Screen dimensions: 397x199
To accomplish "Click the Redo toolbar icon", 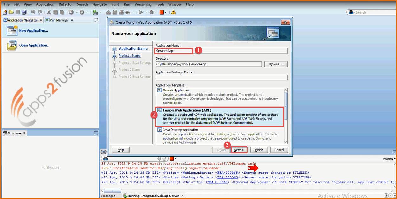I will pos(40,12).
